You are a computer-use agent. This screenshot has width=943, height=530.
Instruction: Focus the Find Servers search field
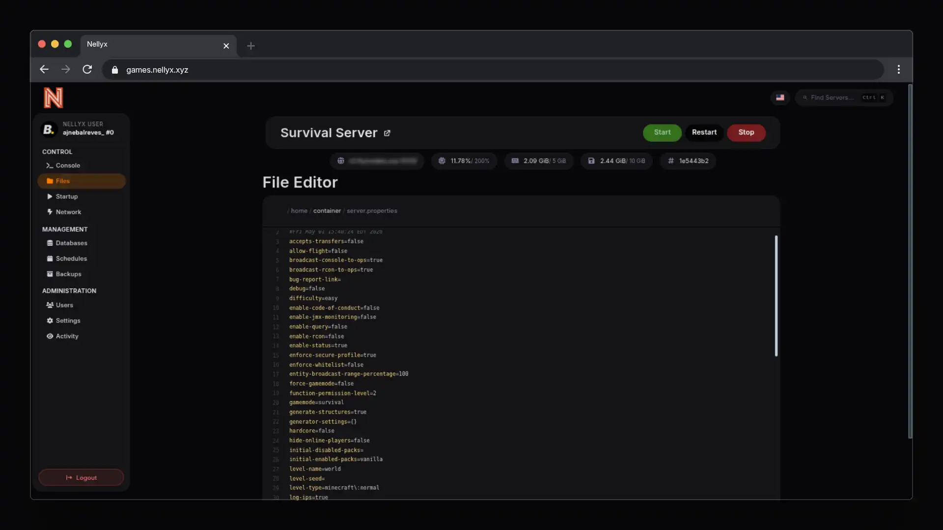(x=844, y=98)
